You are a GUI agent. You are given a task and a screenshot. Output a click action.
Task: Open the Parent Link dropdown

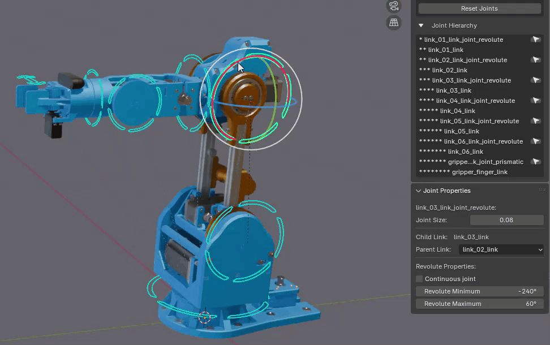pos(500,249)
